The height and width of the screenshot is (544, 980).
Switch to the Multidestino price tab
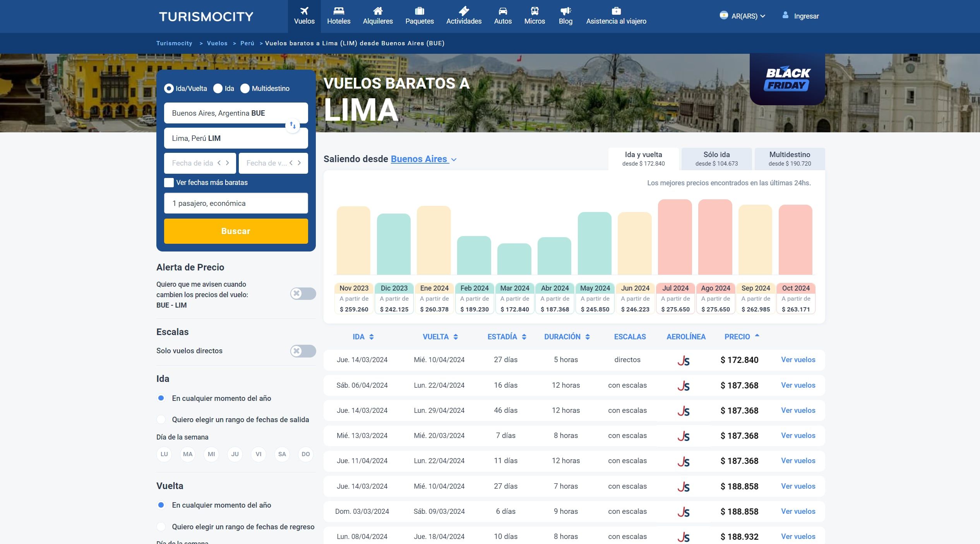point(790,159)
